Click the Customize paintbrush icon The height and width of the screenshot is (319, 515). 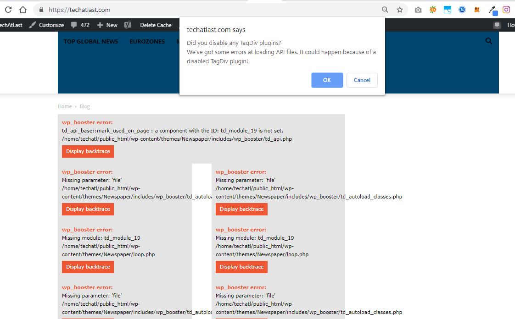(32, 25)
